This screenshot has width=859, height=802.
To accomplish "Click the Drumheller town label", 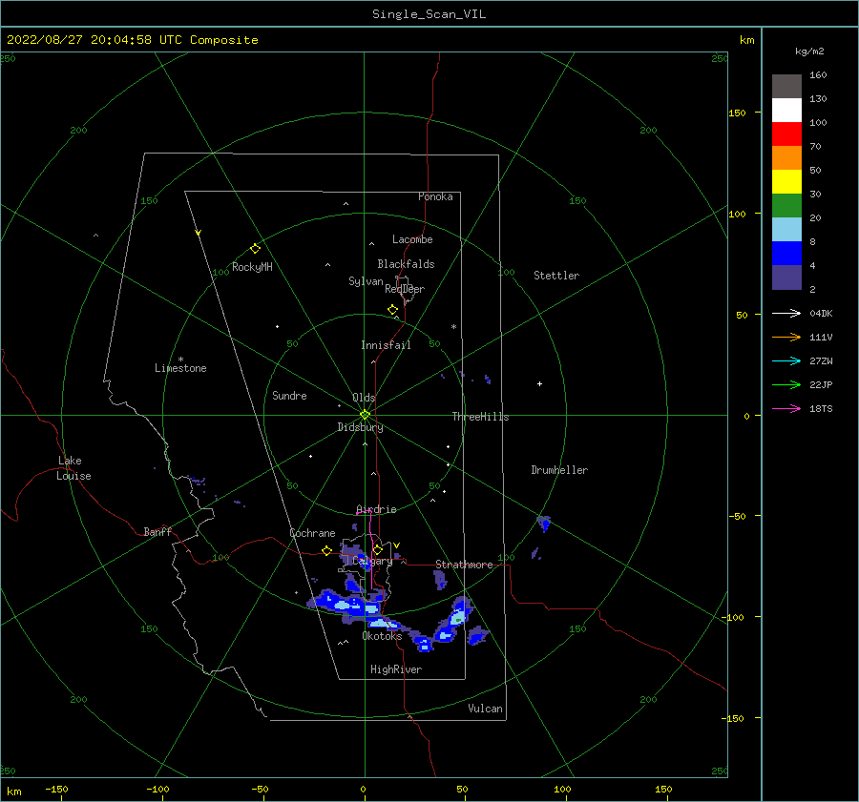I will (x=559, y=470).
